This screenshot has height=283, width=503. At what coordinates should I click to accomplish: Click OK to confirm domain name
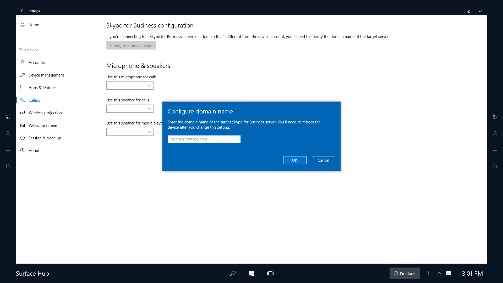click(x=295, y=160)
